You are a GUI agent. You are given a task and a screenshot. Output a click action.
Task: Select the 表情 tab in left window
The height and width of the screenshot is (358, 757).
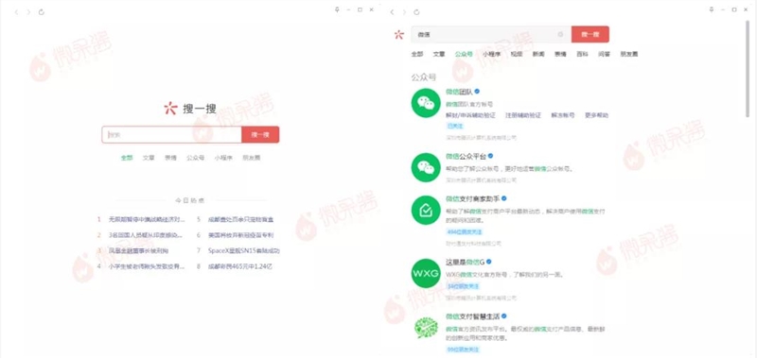pyautogui.click(x=170, y=158)
